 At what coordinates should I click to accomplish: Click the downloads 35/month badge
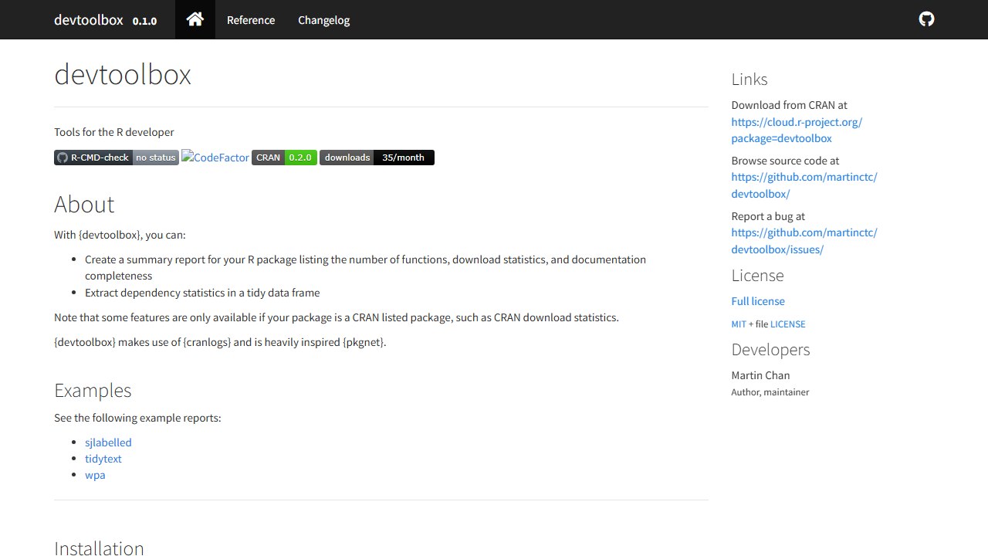coord(377,158)
